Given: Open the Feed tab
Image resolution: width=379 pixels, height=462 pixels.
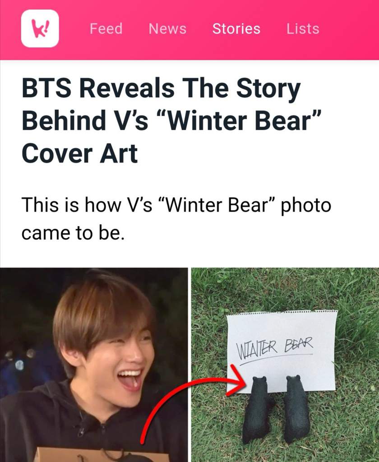Looking at the screenshot, I should 106,28.
